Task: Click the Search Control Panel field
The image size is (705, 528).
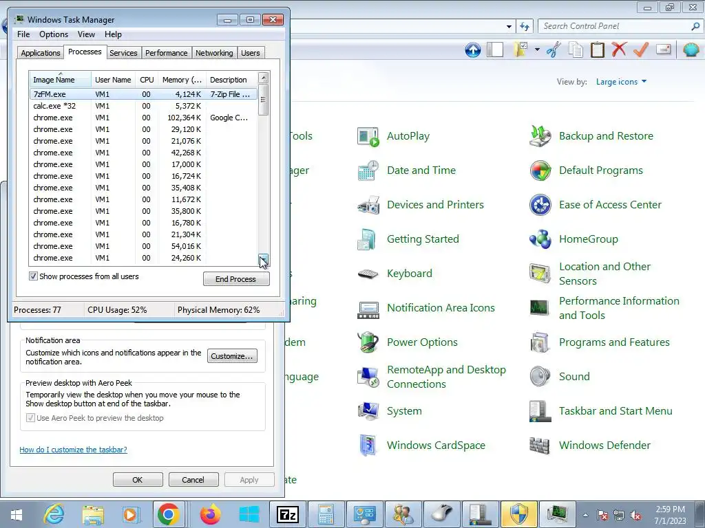Action: coord(615,26)
